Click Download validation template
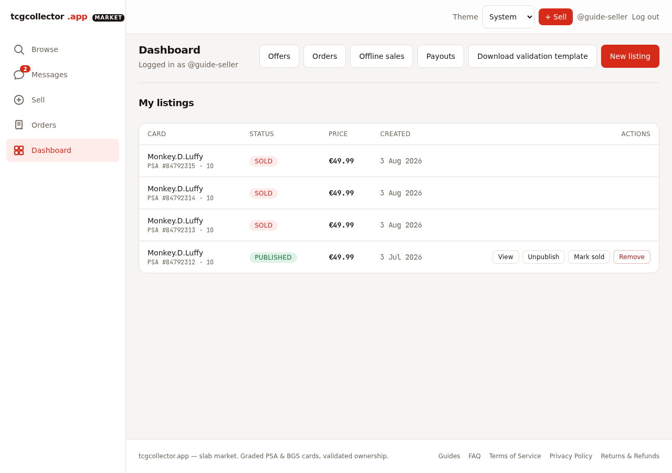The image size is (672, 473). click(532, 56)
